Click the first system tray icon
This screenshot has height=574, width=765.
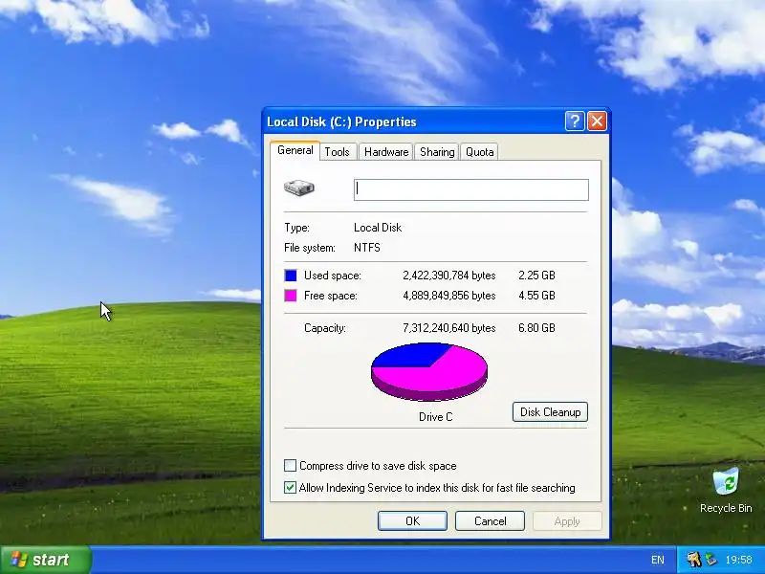693,560
